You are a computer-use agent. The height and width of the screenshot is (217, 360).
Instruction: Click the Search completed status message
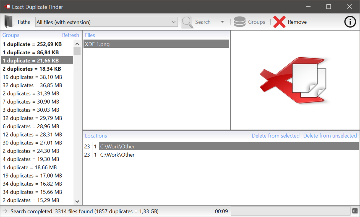[x=85, y=211]
